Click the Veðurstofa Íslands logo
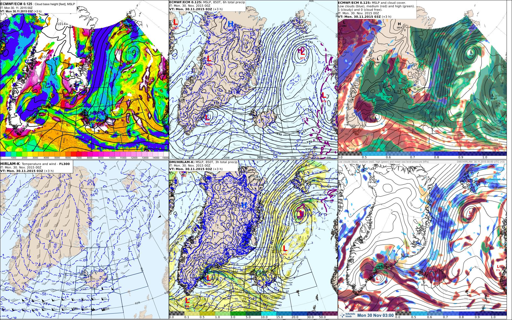This screenshot has width=512, height=320. point(347,315)
